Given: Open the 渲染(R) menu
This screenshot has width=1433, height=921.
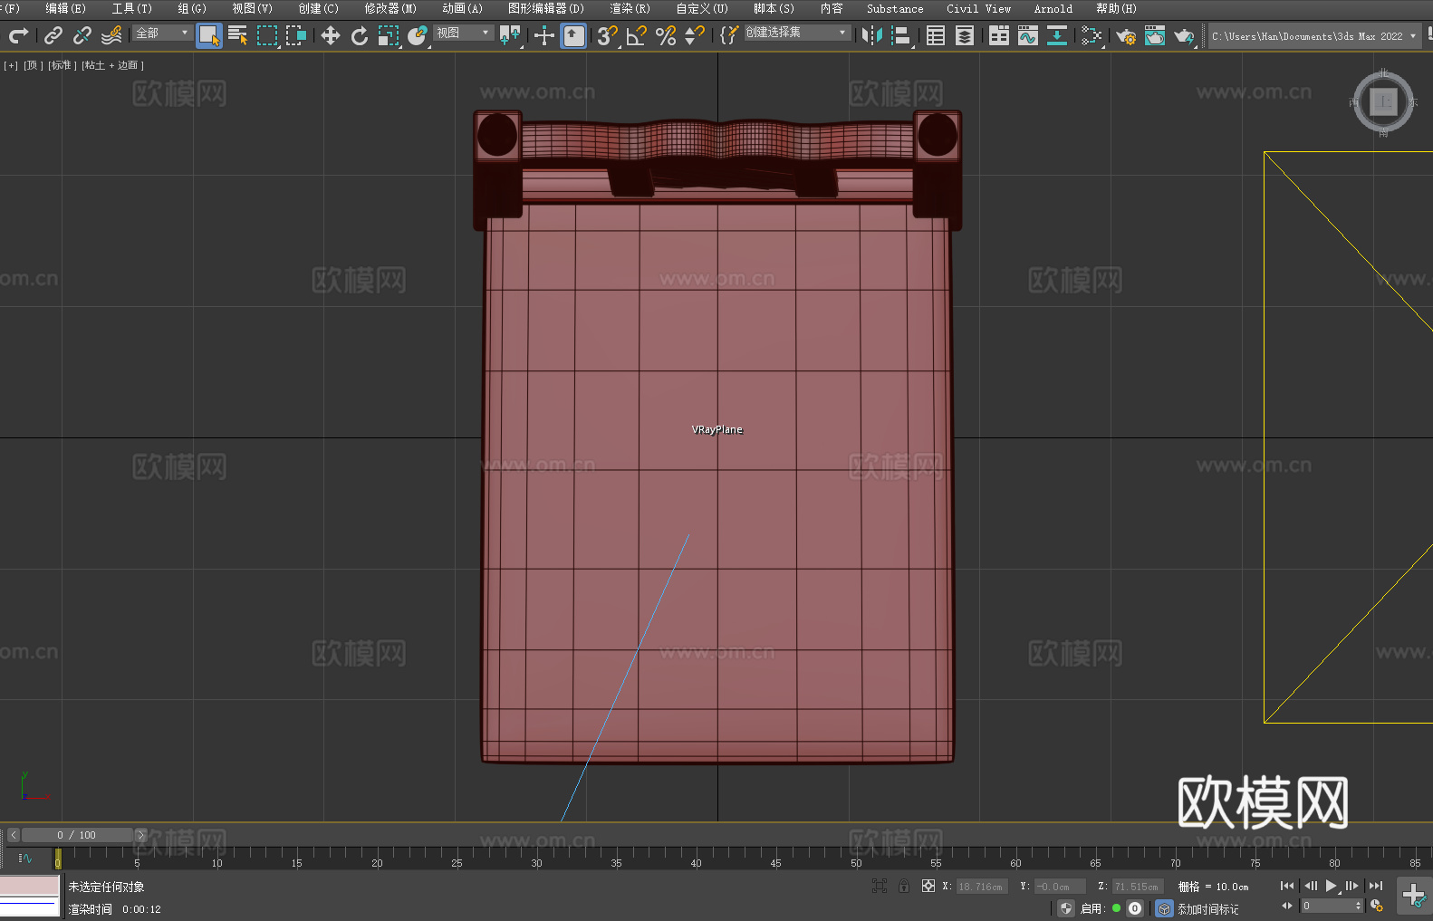Looking at the screenshot, I should (630, 8).
